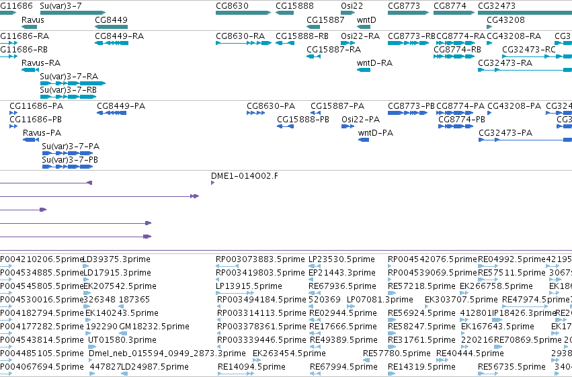Screen dimensions: 572x377
Task: Click EST RE56735.5prime
Action: (488, 374)
